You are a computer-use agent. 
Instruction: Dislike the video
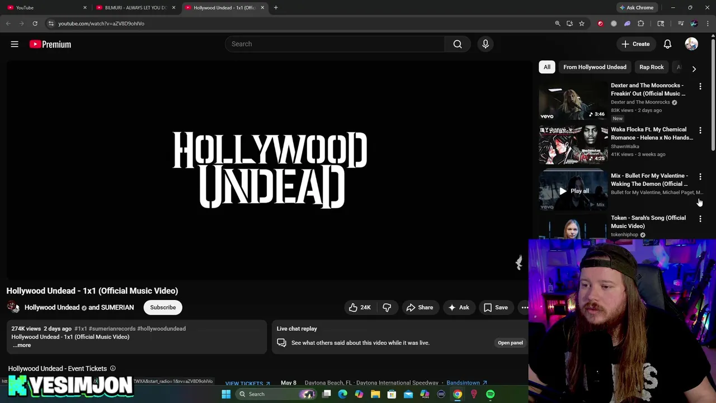tap(387, 307)
